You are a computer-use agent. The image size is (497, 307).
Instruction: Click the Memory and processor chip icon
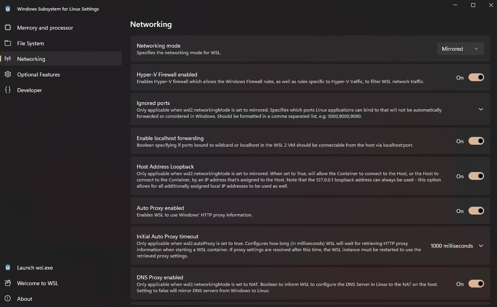point(8,28)
